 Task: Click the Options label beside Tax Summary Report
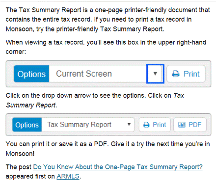[27, 125]
